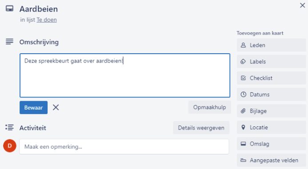Close the Aardbeien card dialog
Image resolution: width=308 pixels, height=169 pixels.
coord(303,5)
